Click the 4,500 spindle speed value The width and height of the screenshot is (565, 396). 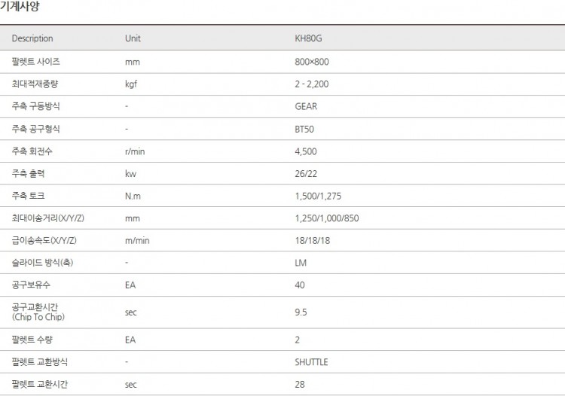[306, 151]
